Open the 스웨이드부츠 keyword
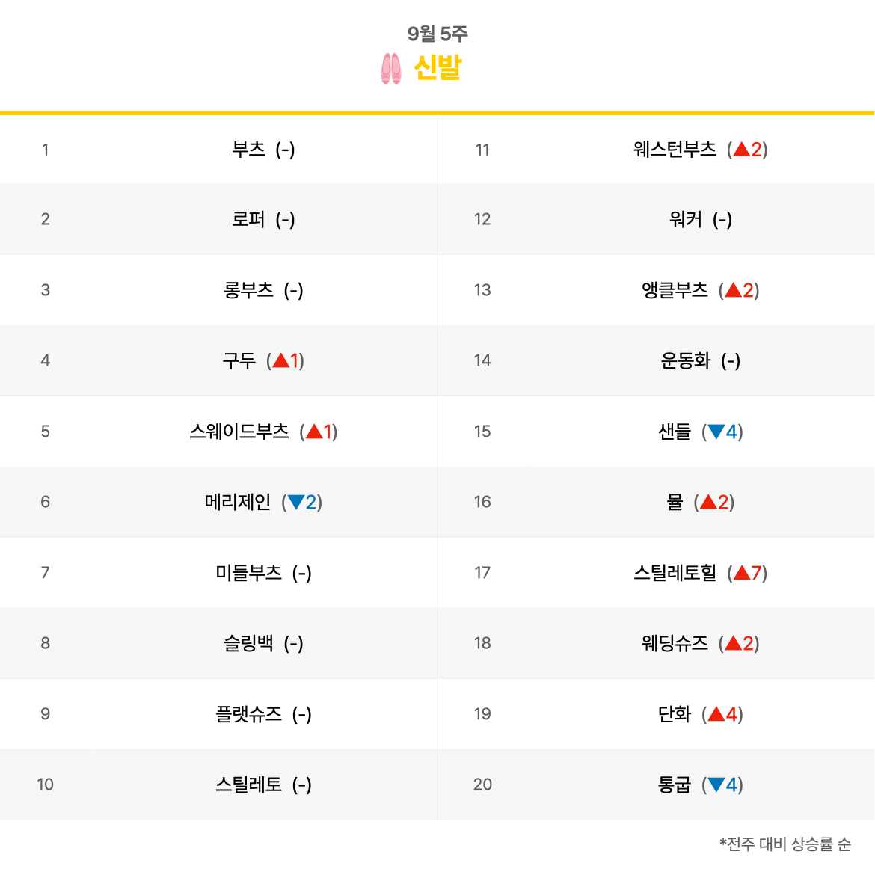875x875 pixels. [x=239, y=432]
